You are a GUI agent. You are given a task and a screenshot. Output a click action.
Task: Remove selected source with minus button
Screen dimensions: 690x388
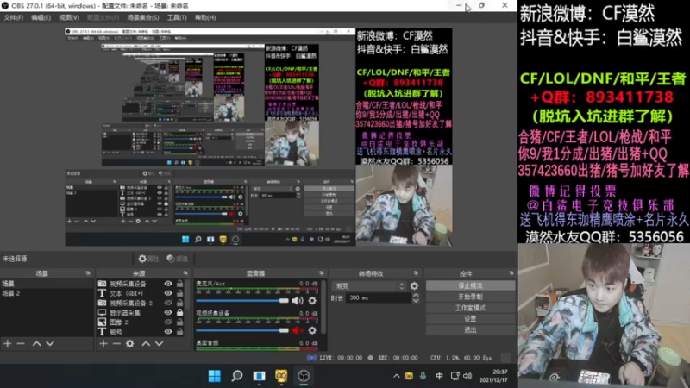click(116, 343)
